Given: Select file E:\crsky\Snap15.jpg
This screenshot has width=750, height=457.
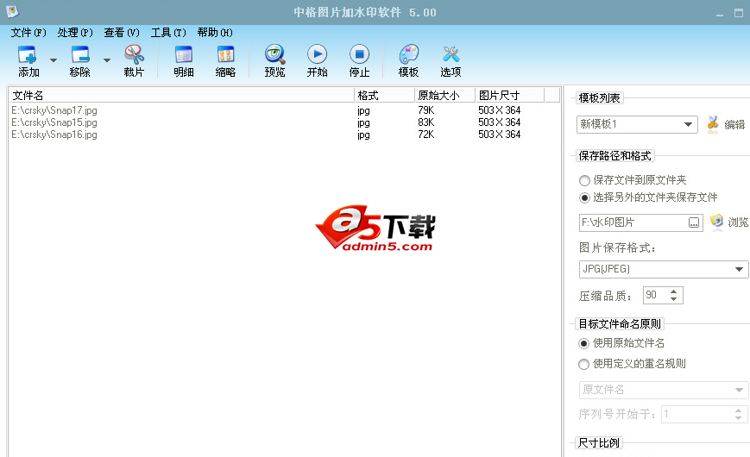Looking at the screenshot, I should pos(54,122).
